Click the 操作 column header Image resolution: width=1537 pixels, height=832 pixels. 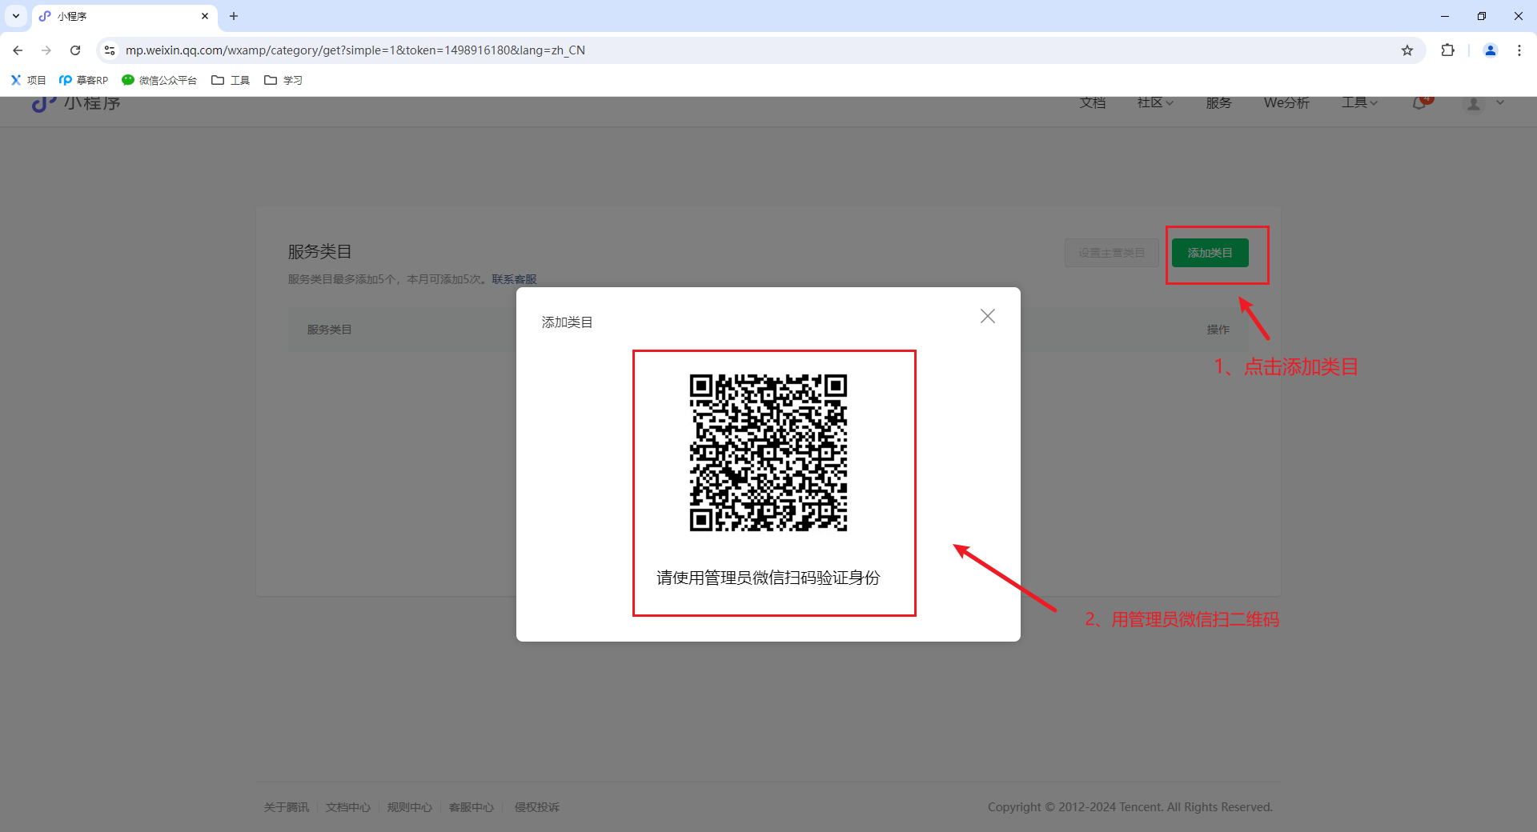(x=1218, y=330)
